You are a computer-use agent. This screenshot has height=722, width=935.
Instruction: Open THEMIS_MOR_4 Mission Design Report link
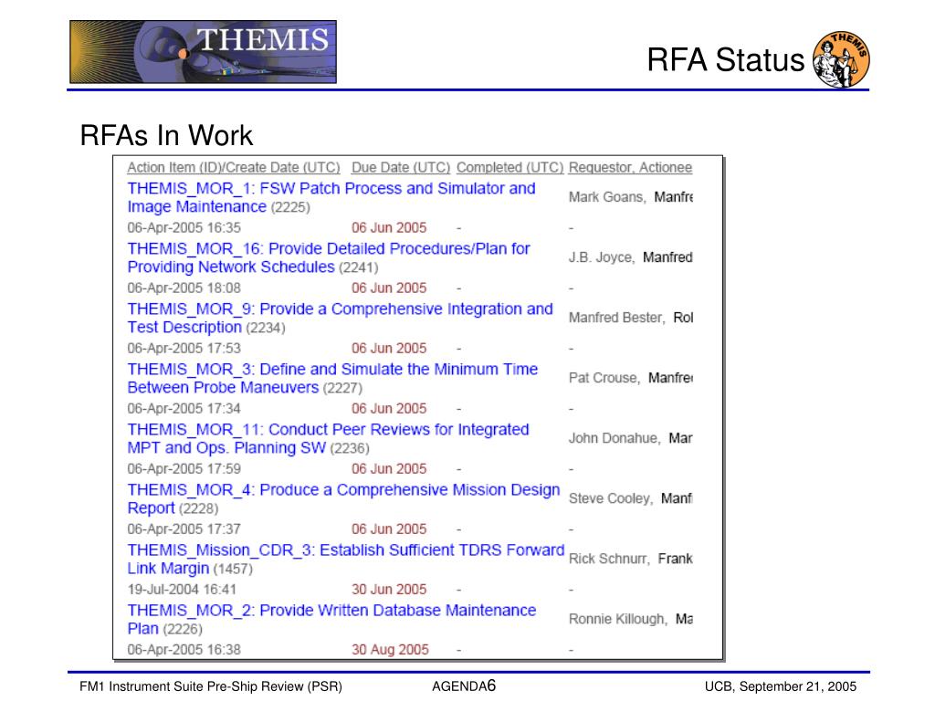[x=343, y=498]
